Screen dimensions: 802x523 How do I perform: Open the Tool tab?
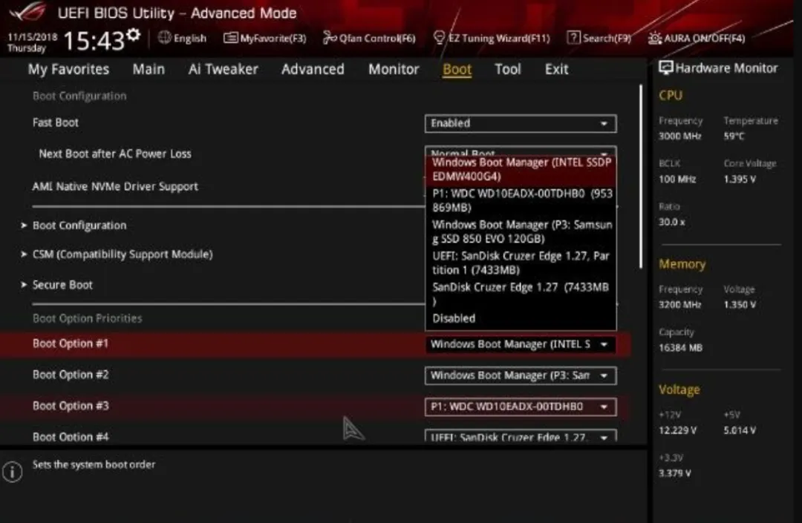point(507,69)
